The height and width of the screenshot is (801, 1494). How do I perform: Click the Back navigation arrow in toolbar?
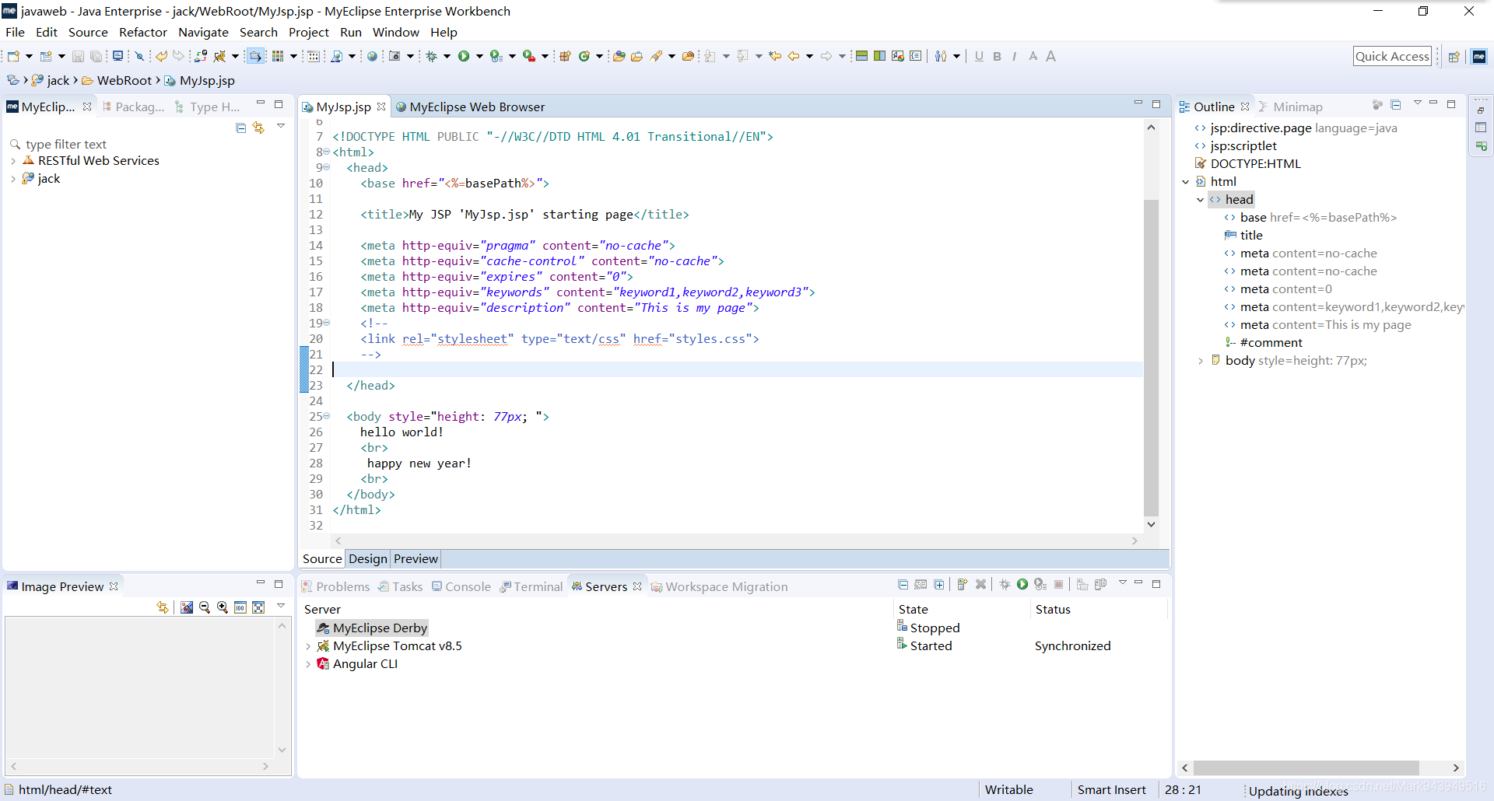(x=794, y=56)
